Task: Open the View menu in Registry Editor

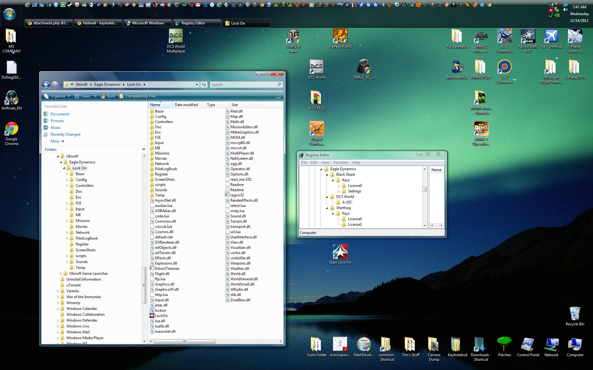Action: coord(325,162)
